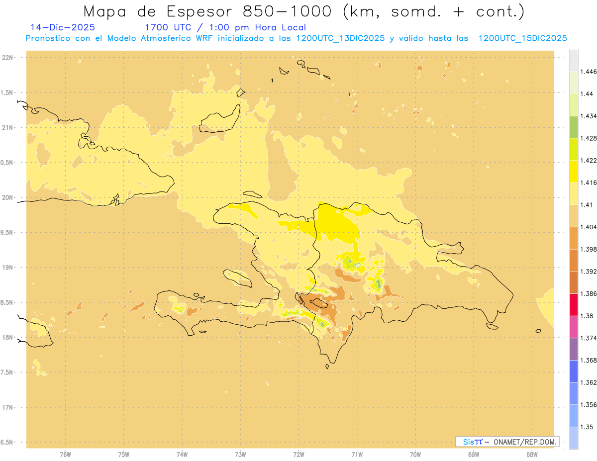This screenshot has width=597, height=461.
Task: Click the 76W longitude label
Action: click(x=65, y=455)
